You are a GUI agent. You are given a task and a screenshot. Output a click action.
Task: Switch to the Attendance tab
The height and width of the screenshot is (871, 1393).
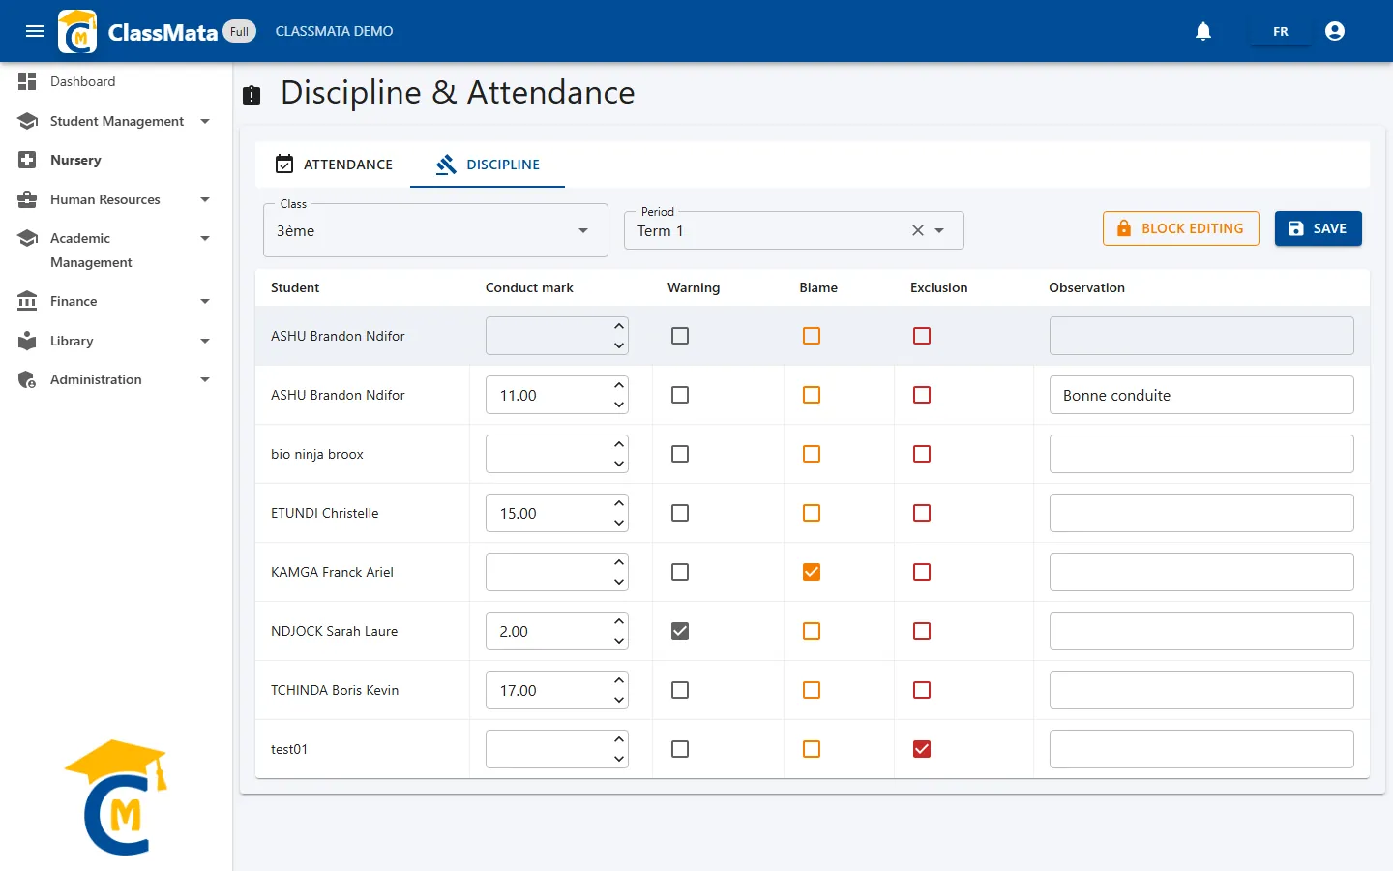click(334, 165)
